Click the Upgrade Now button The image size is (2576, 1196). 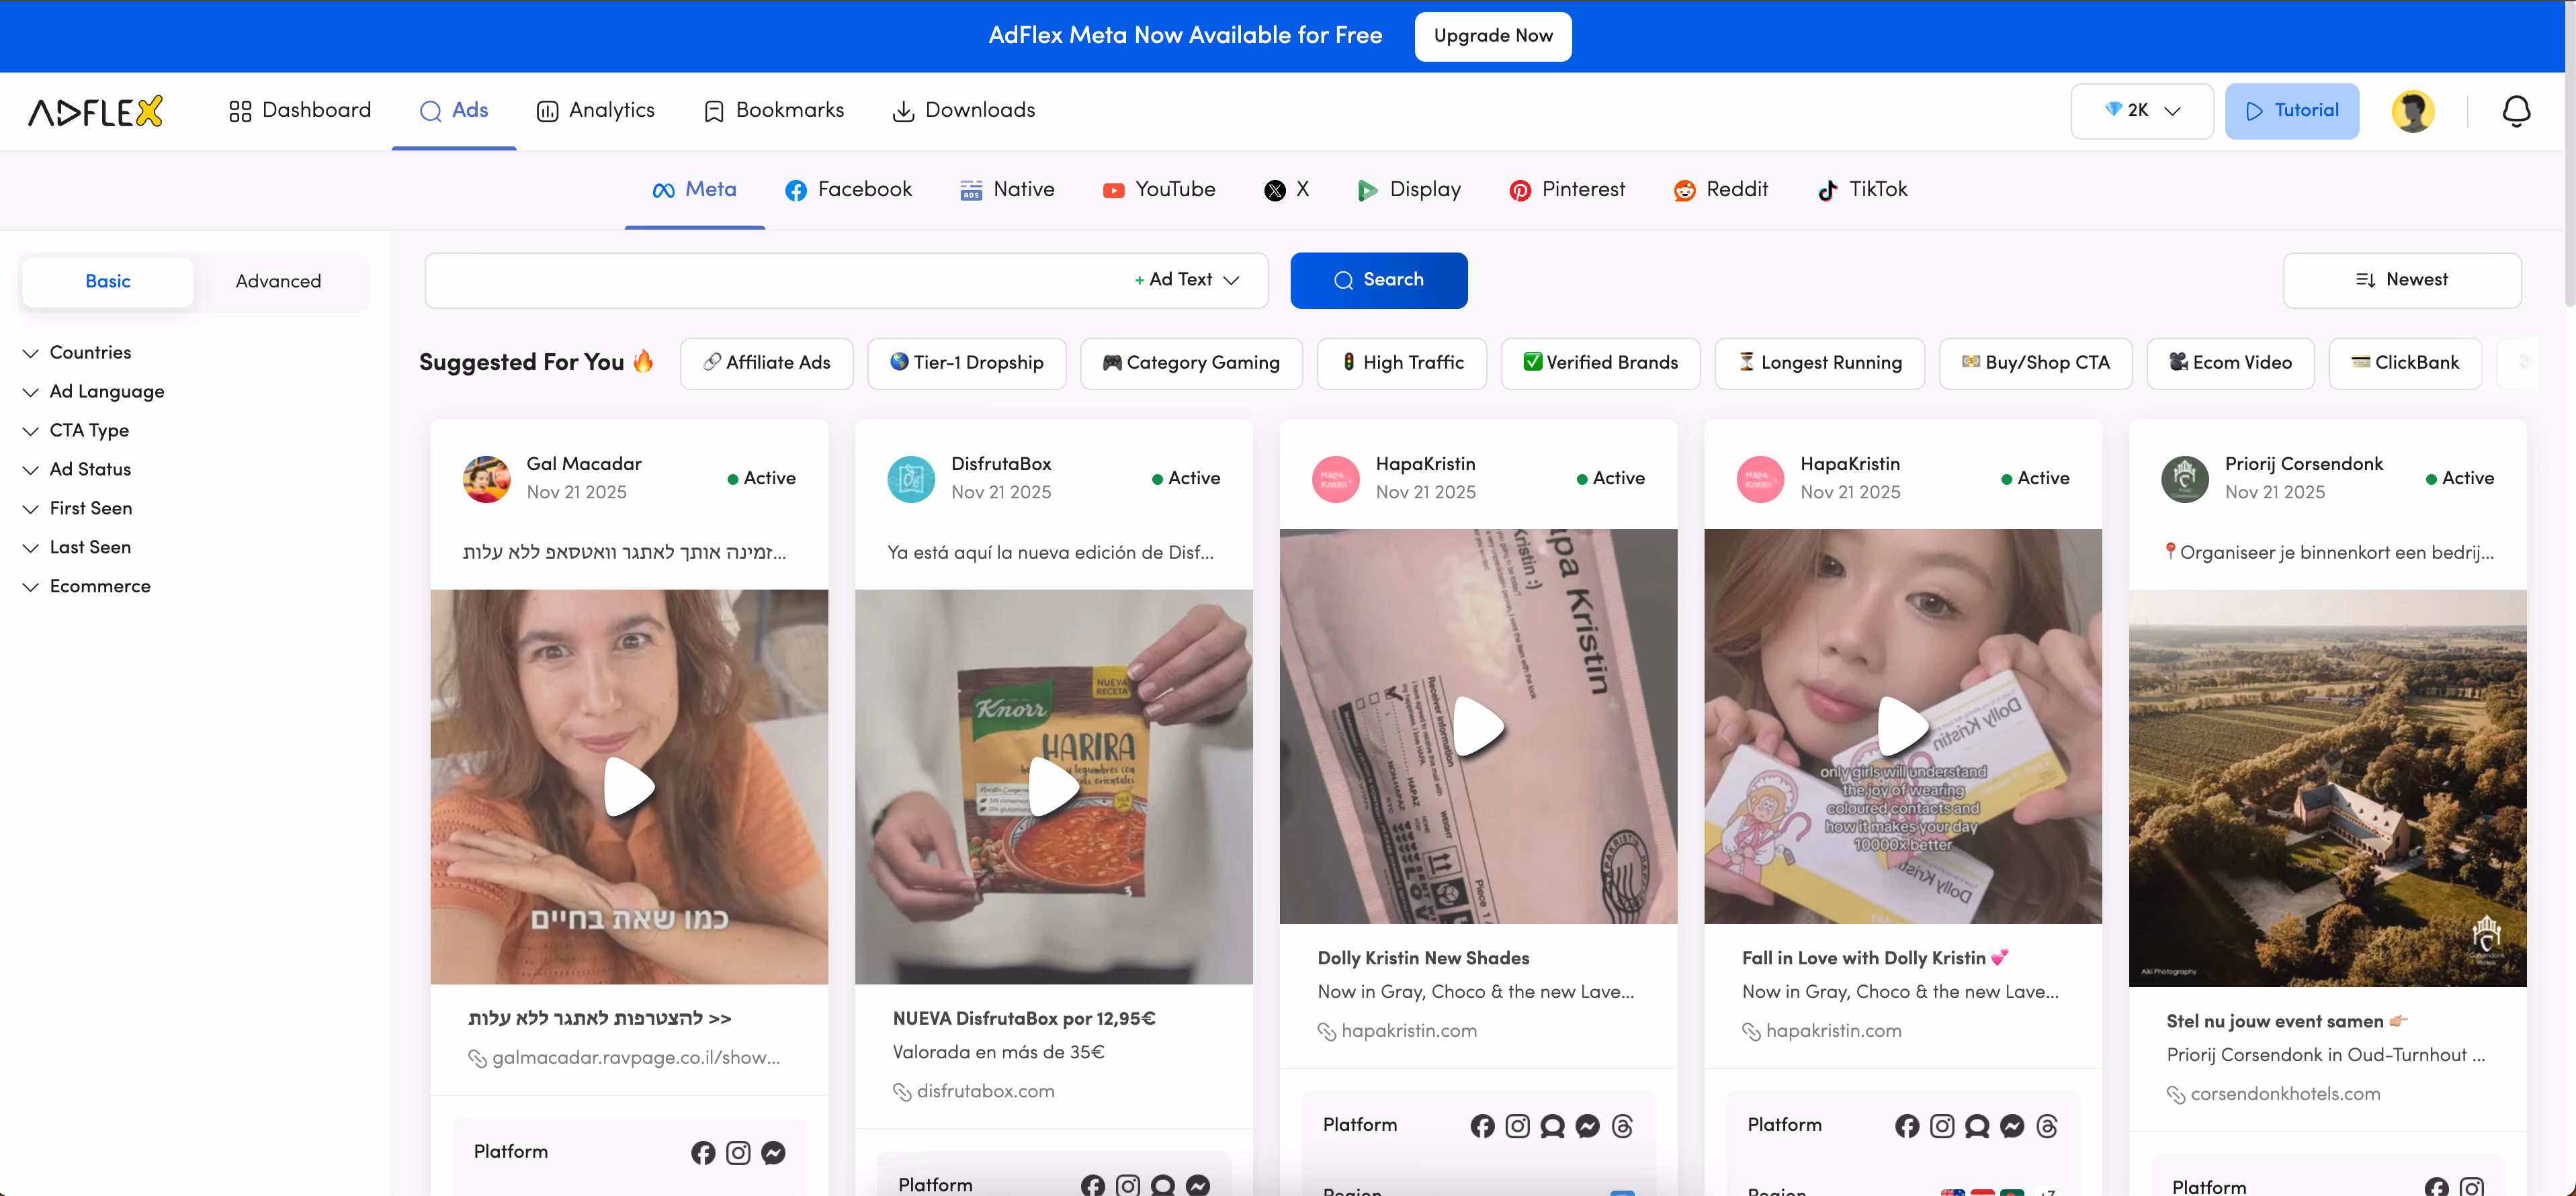(x=1493, y=36)
